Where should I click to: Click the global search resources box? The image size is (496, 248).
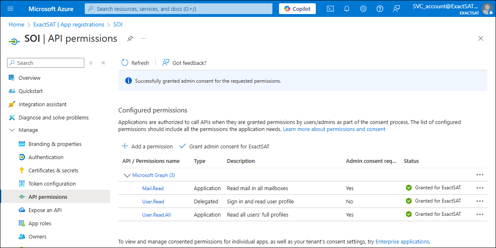[179, 9]
